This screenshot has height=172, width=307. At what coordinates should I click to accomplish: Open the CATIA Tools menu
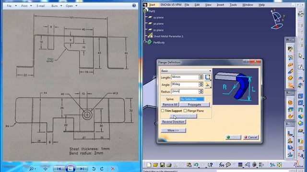pos(233,5)
